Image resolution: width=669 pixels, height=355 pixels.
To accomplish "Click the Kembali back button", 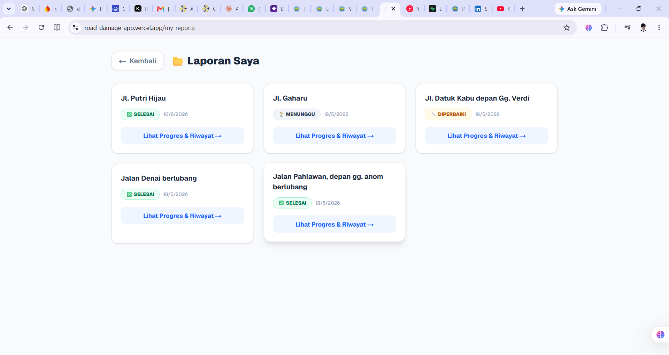I will [138, 61].
